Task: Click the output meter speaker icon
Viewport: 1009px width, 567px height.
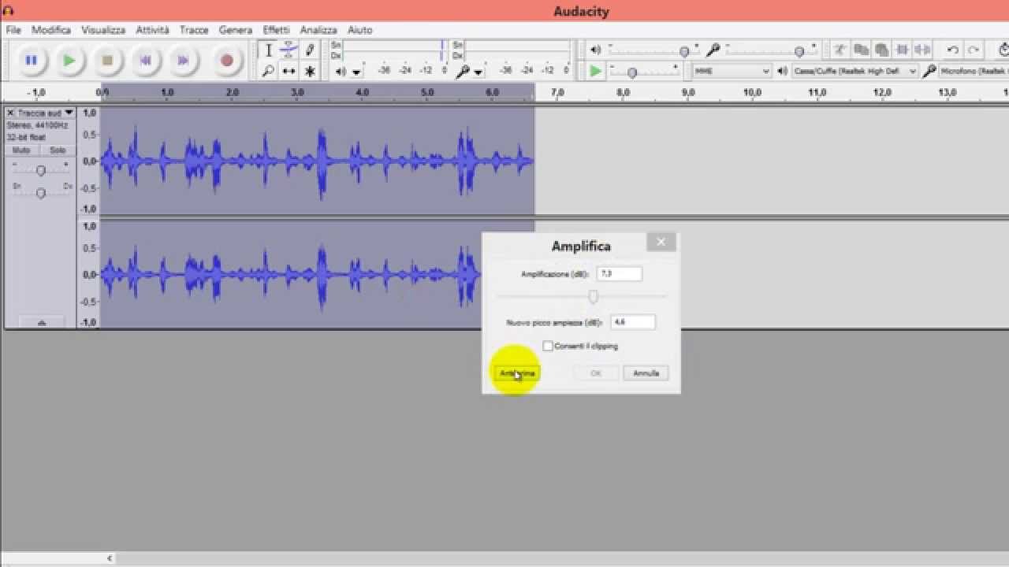Action: point(341,72)
